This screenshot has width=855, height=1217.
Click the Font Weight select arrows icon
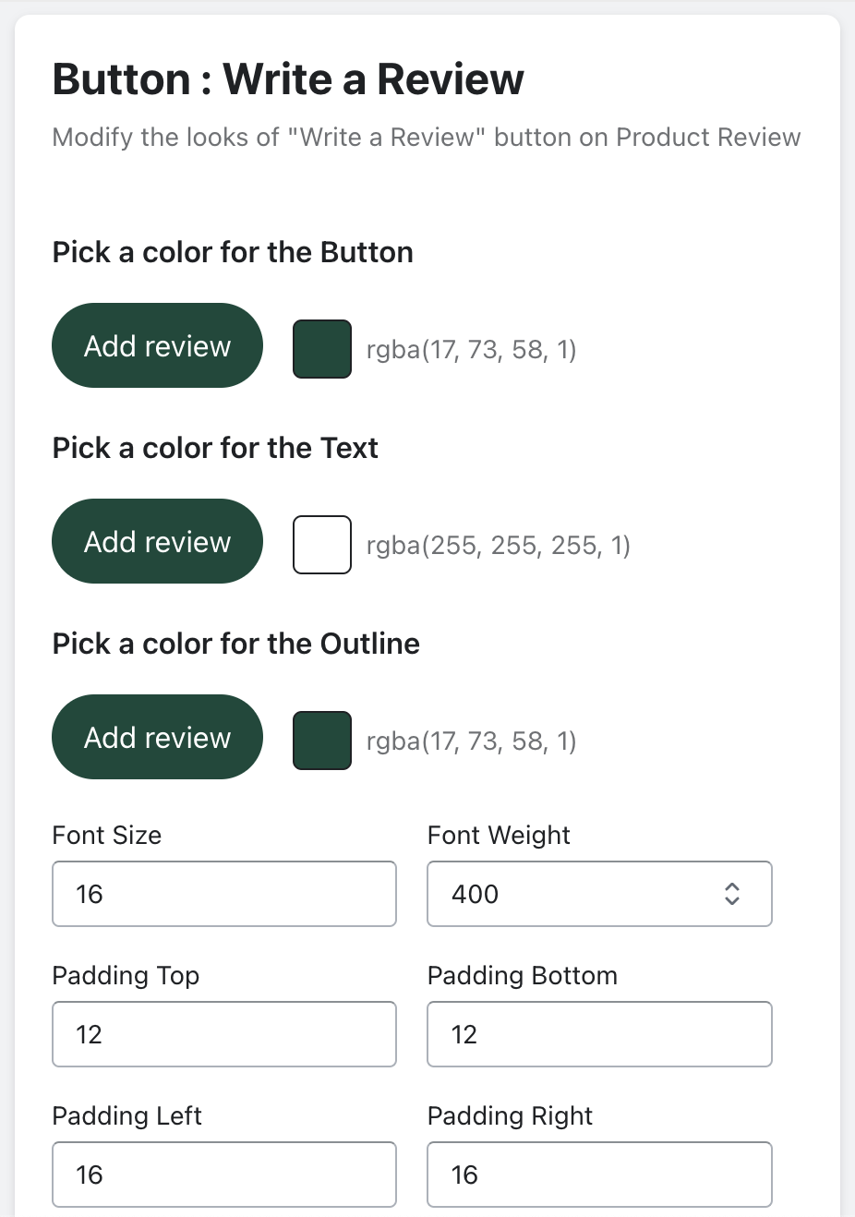click(732, 894)
